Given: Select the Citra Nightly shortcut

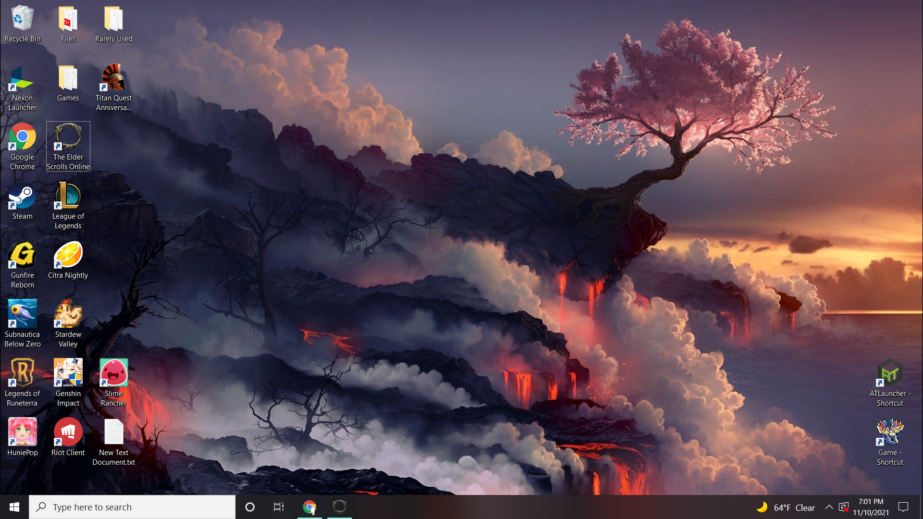Looking at the screenshot, I should coord(68,260).
